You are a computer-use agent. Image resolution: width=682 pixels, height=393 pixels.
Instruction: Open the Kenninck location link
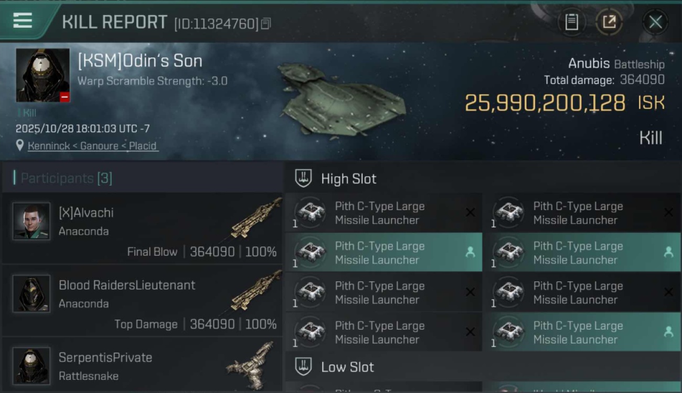[92, 146]
